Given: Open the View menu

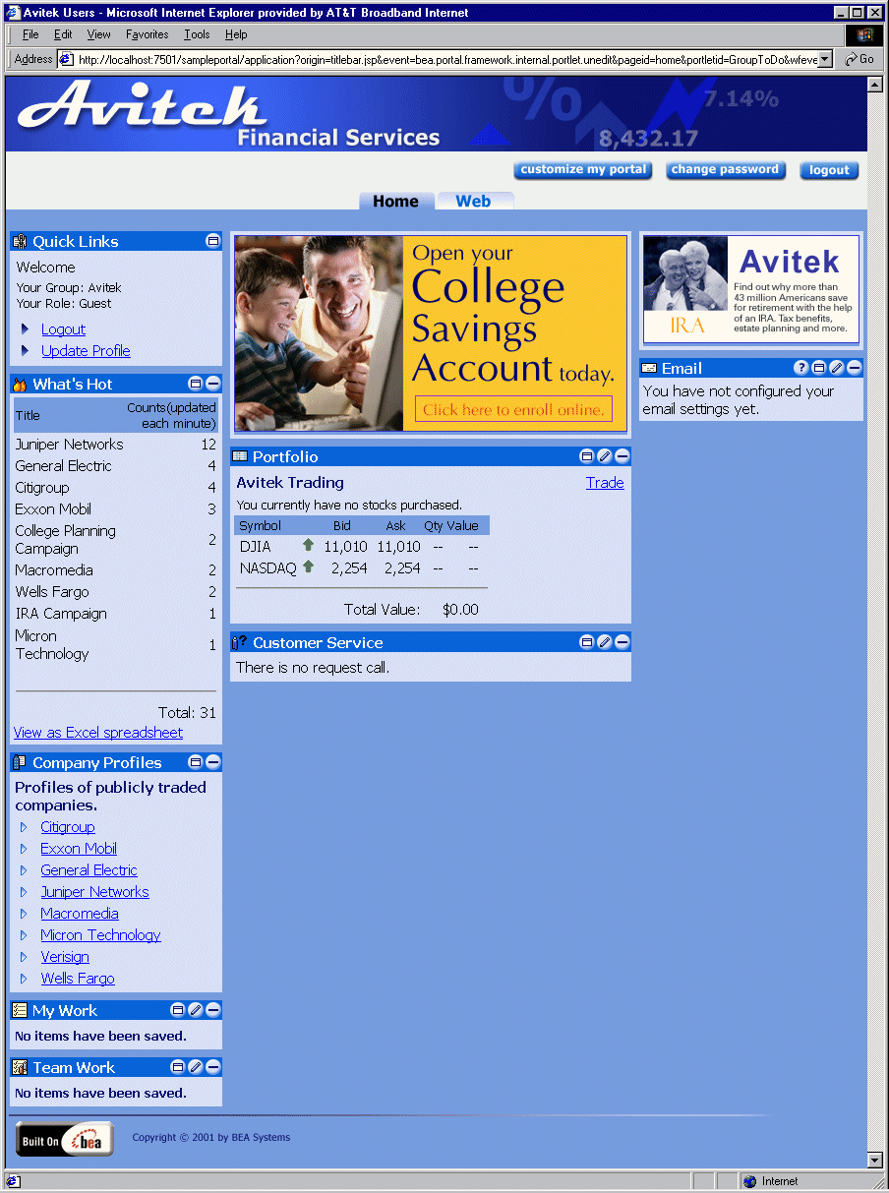Looking at the screenshot, I should 98,34.
